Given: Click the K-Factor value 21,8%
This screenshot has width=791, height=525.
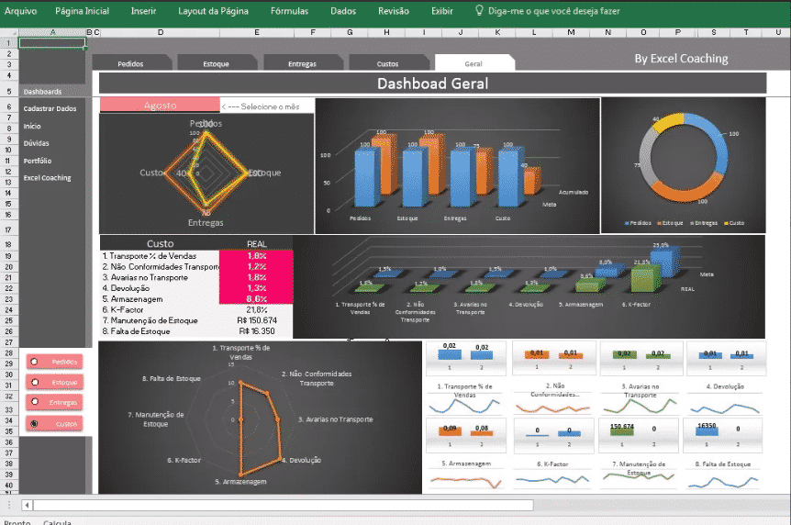Looking at the screenshot, I should pyautogui.click(x=257, y=309).
